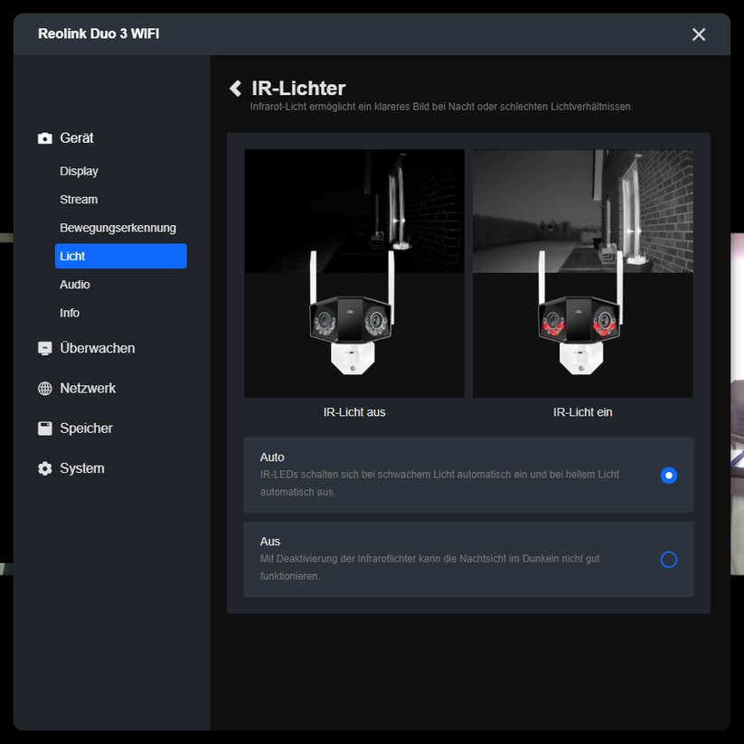Click the IR-Licht ein preview image
Screen dimensions: 744x744
(582, 273)
